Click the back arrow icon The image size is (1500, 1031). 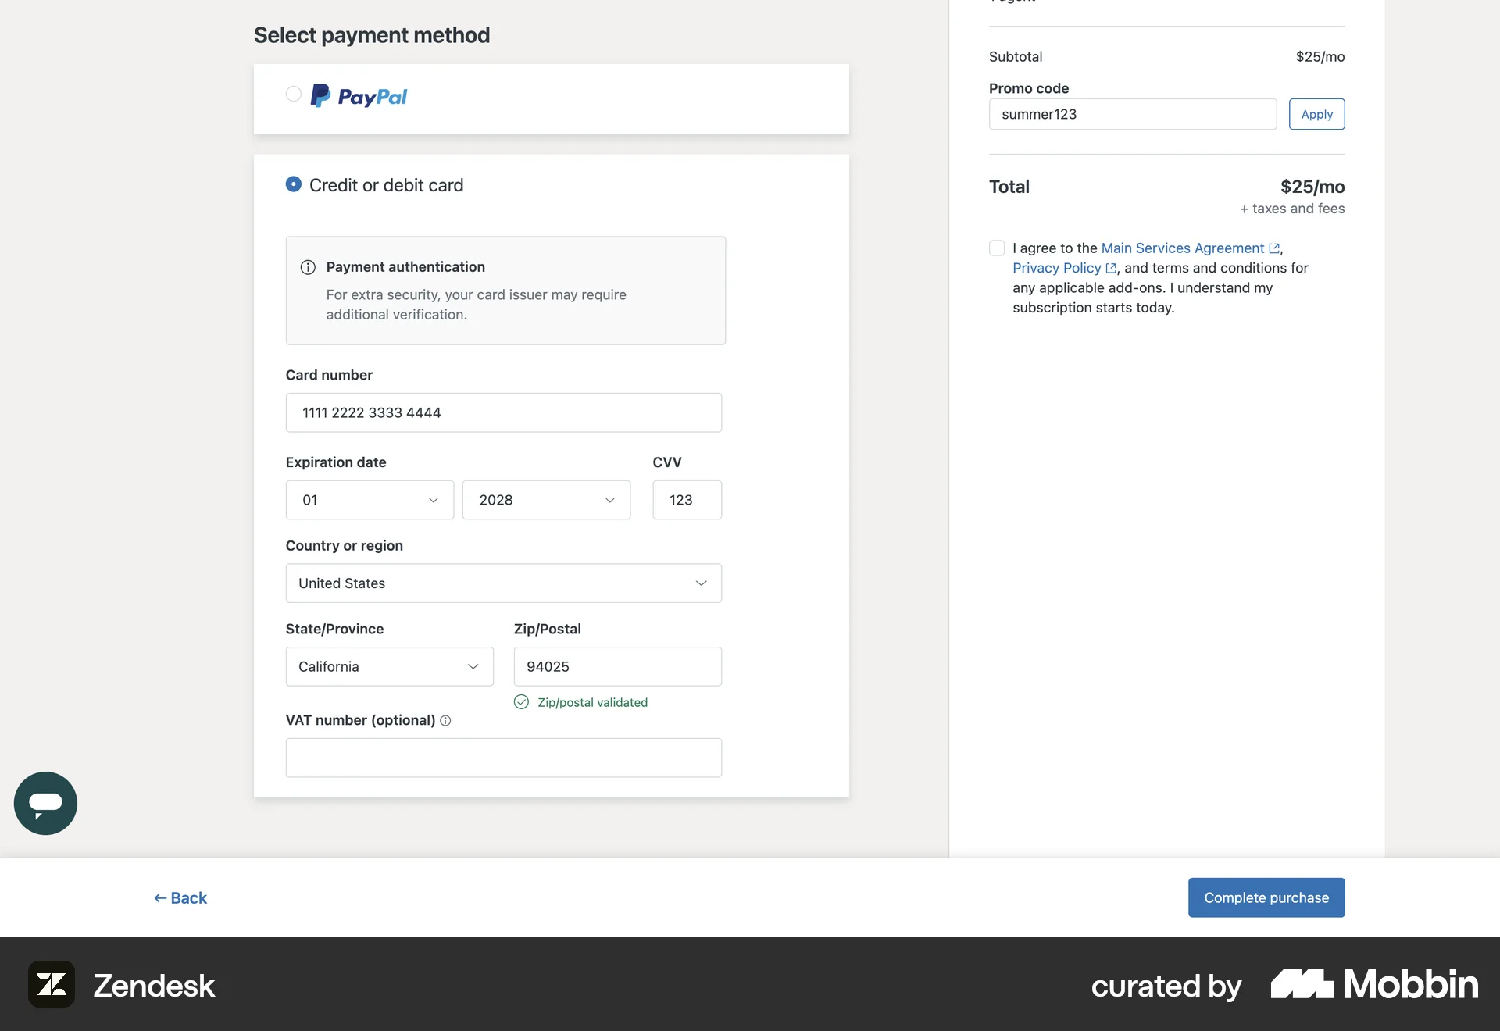160,898
